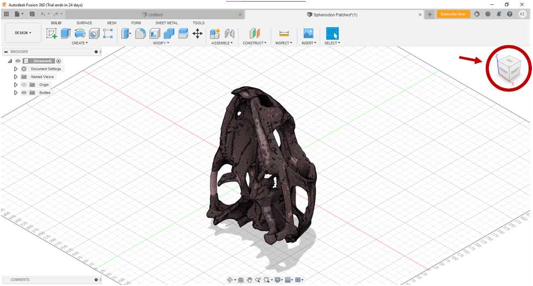Expand the Document Settings node
Image resolution: width=533 pixels, height=286 pixels.
coord(16,69)
